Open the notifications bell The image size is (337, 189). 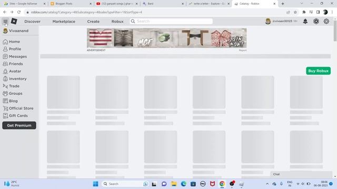(305, 21)
